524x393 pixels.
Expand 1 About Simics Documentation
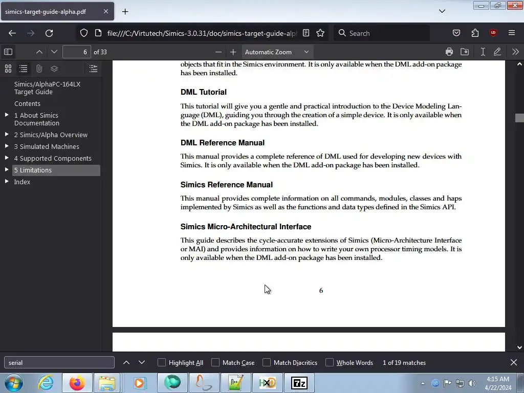[7, 115]
